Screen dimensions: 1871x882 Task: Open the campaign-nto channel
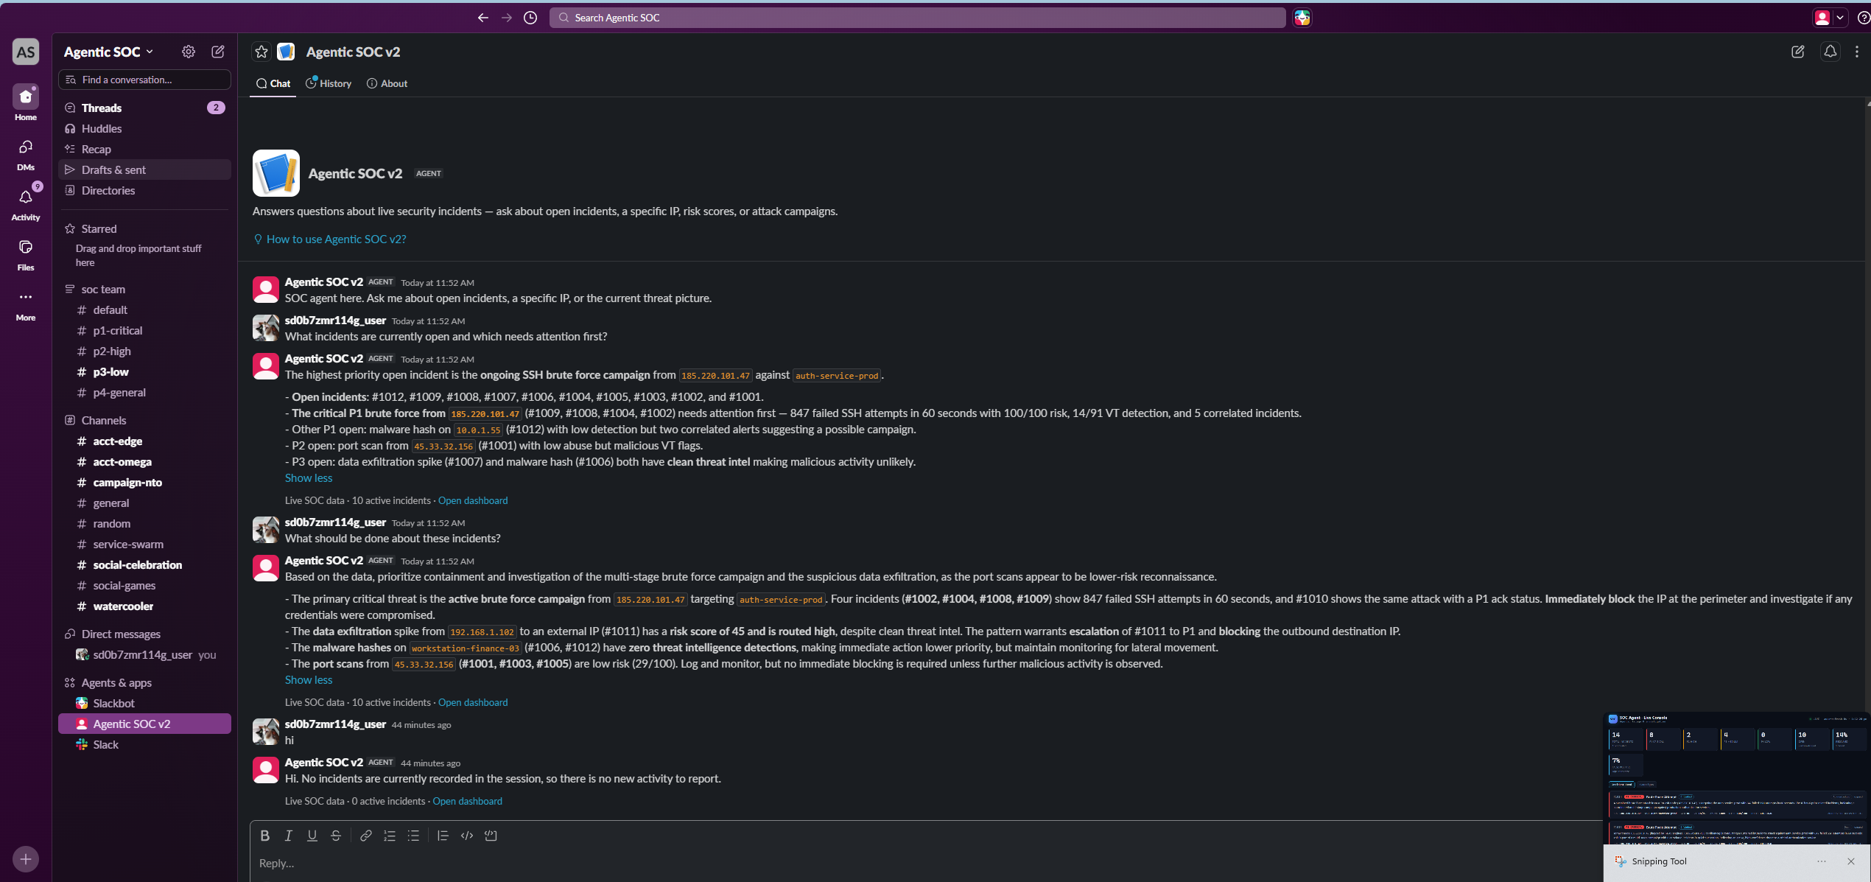click(x=144, y=483)
